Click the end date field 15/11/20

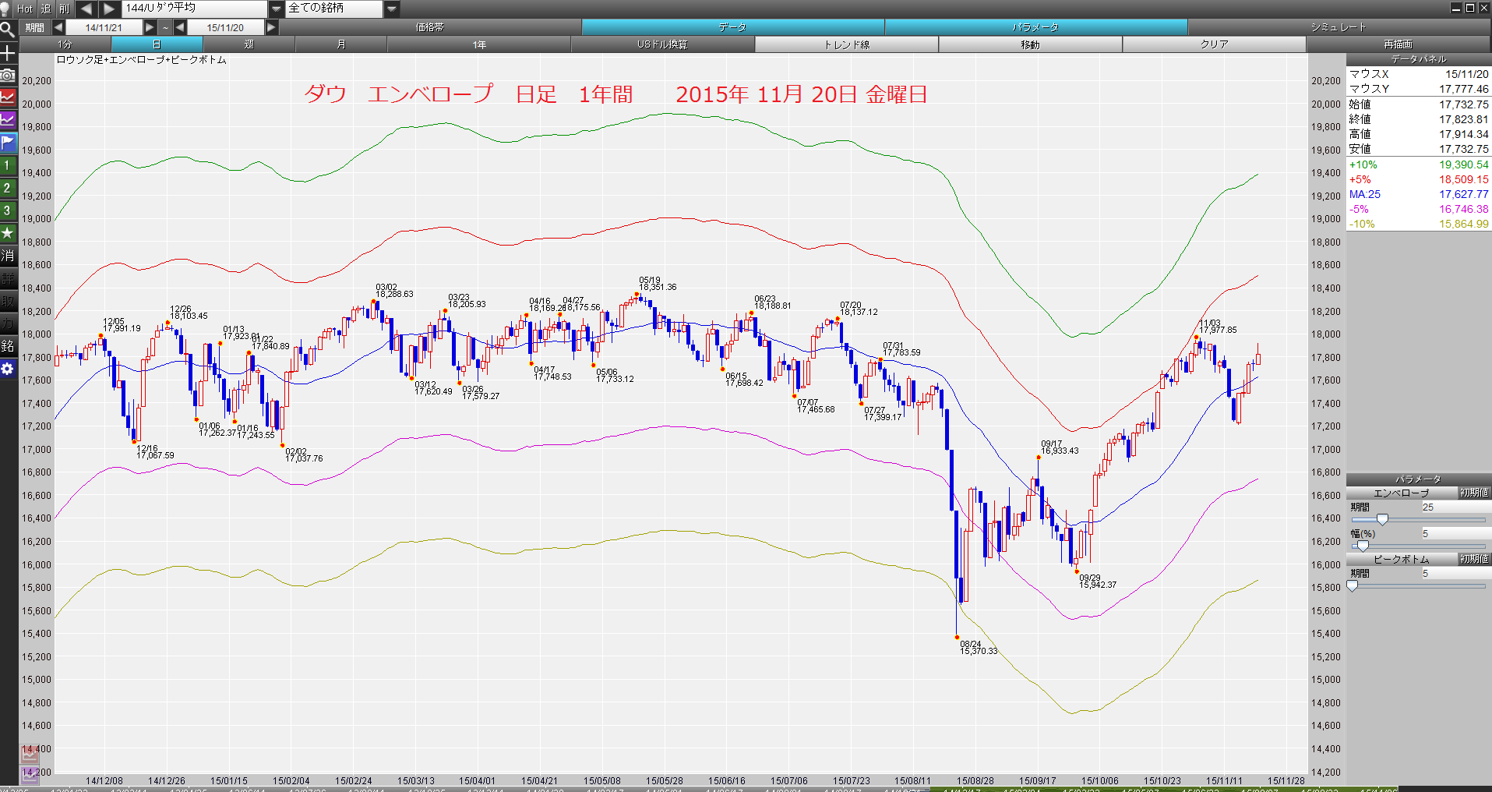(225, 27)
